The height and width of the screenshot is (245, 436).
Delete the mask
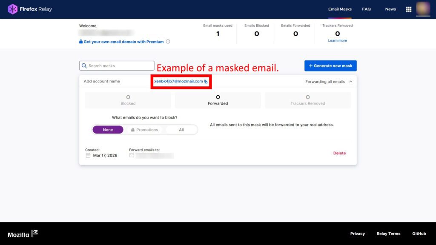[x=339, y=153]
